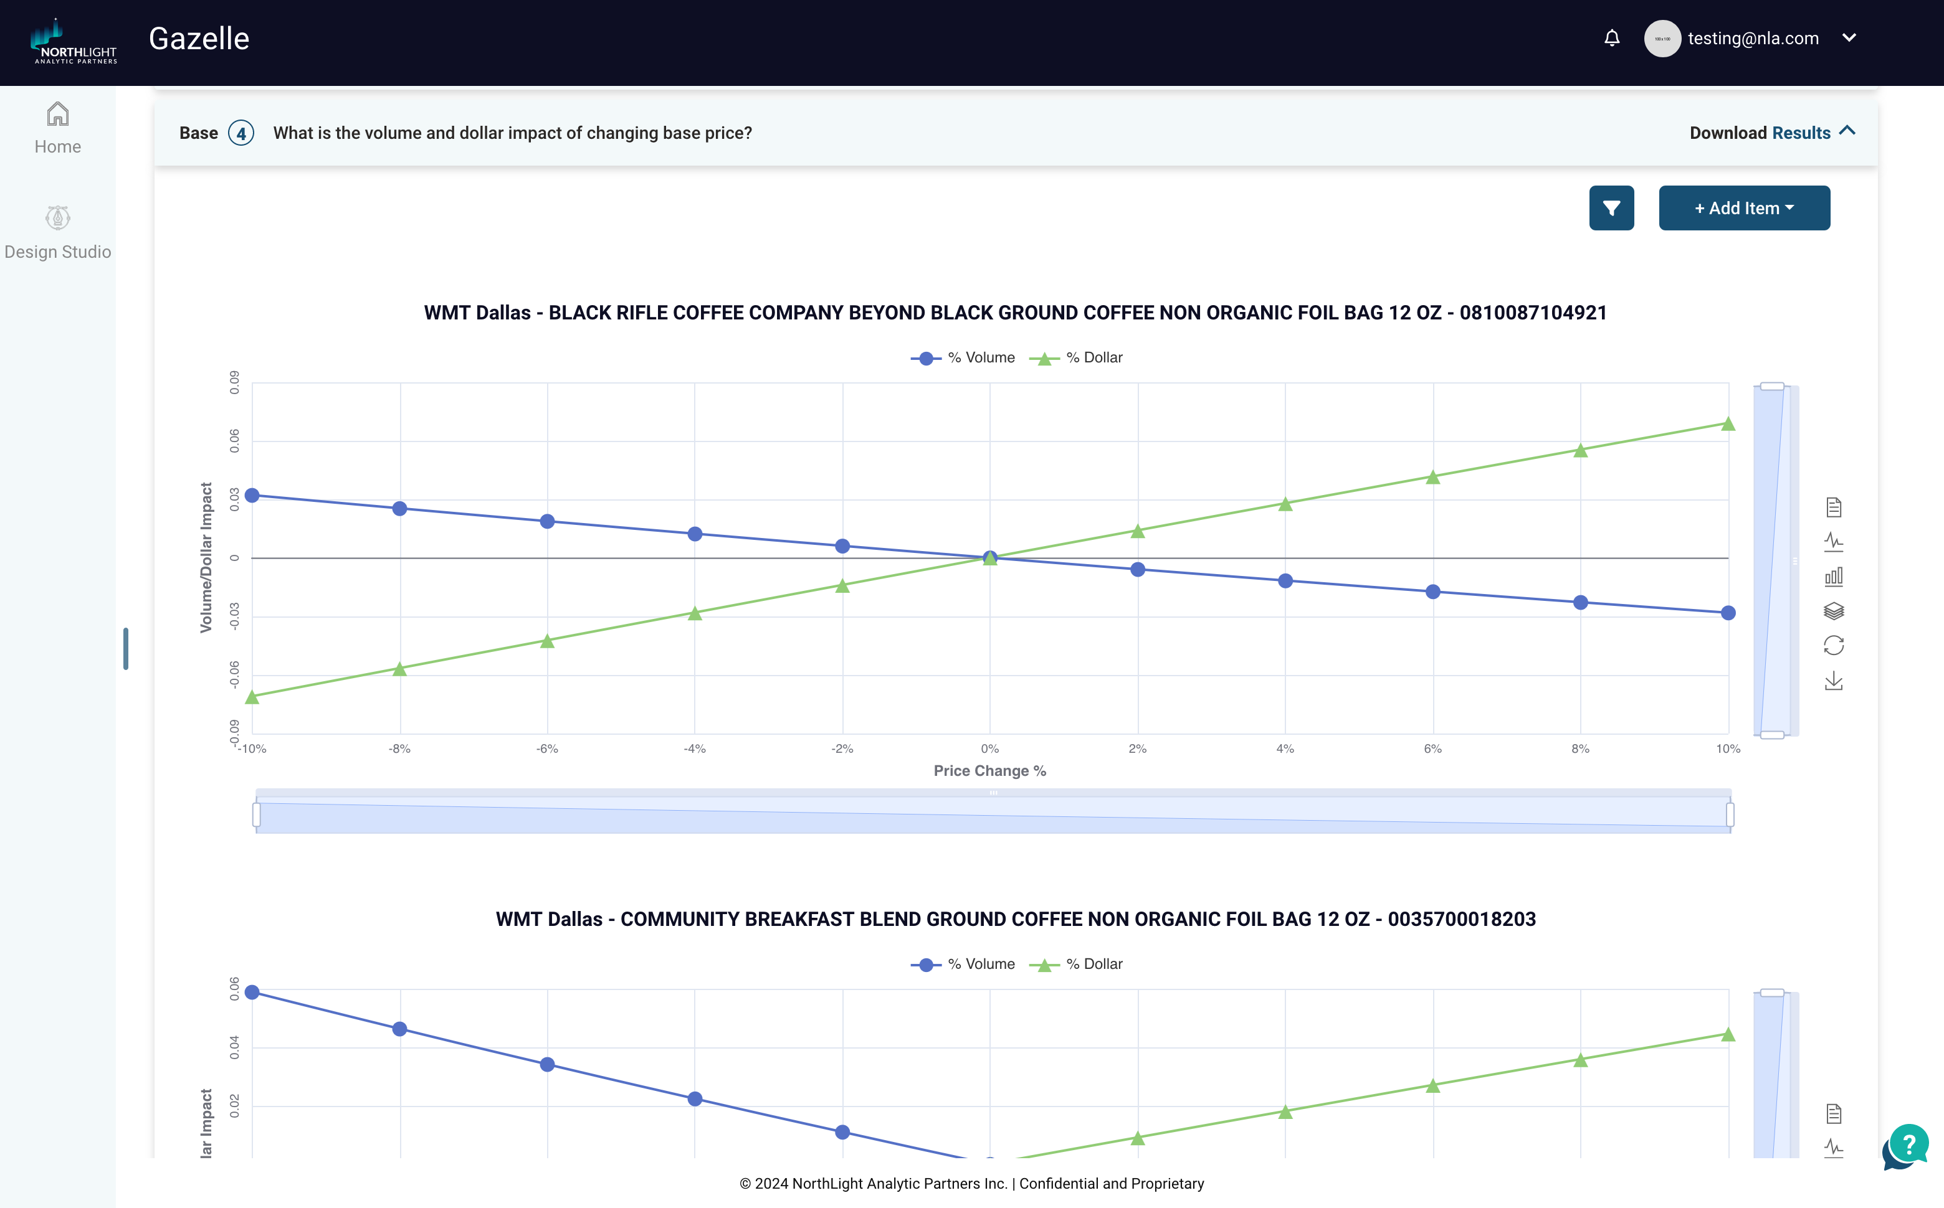Click the Price Change % axis label

click(x=989, y=771)
